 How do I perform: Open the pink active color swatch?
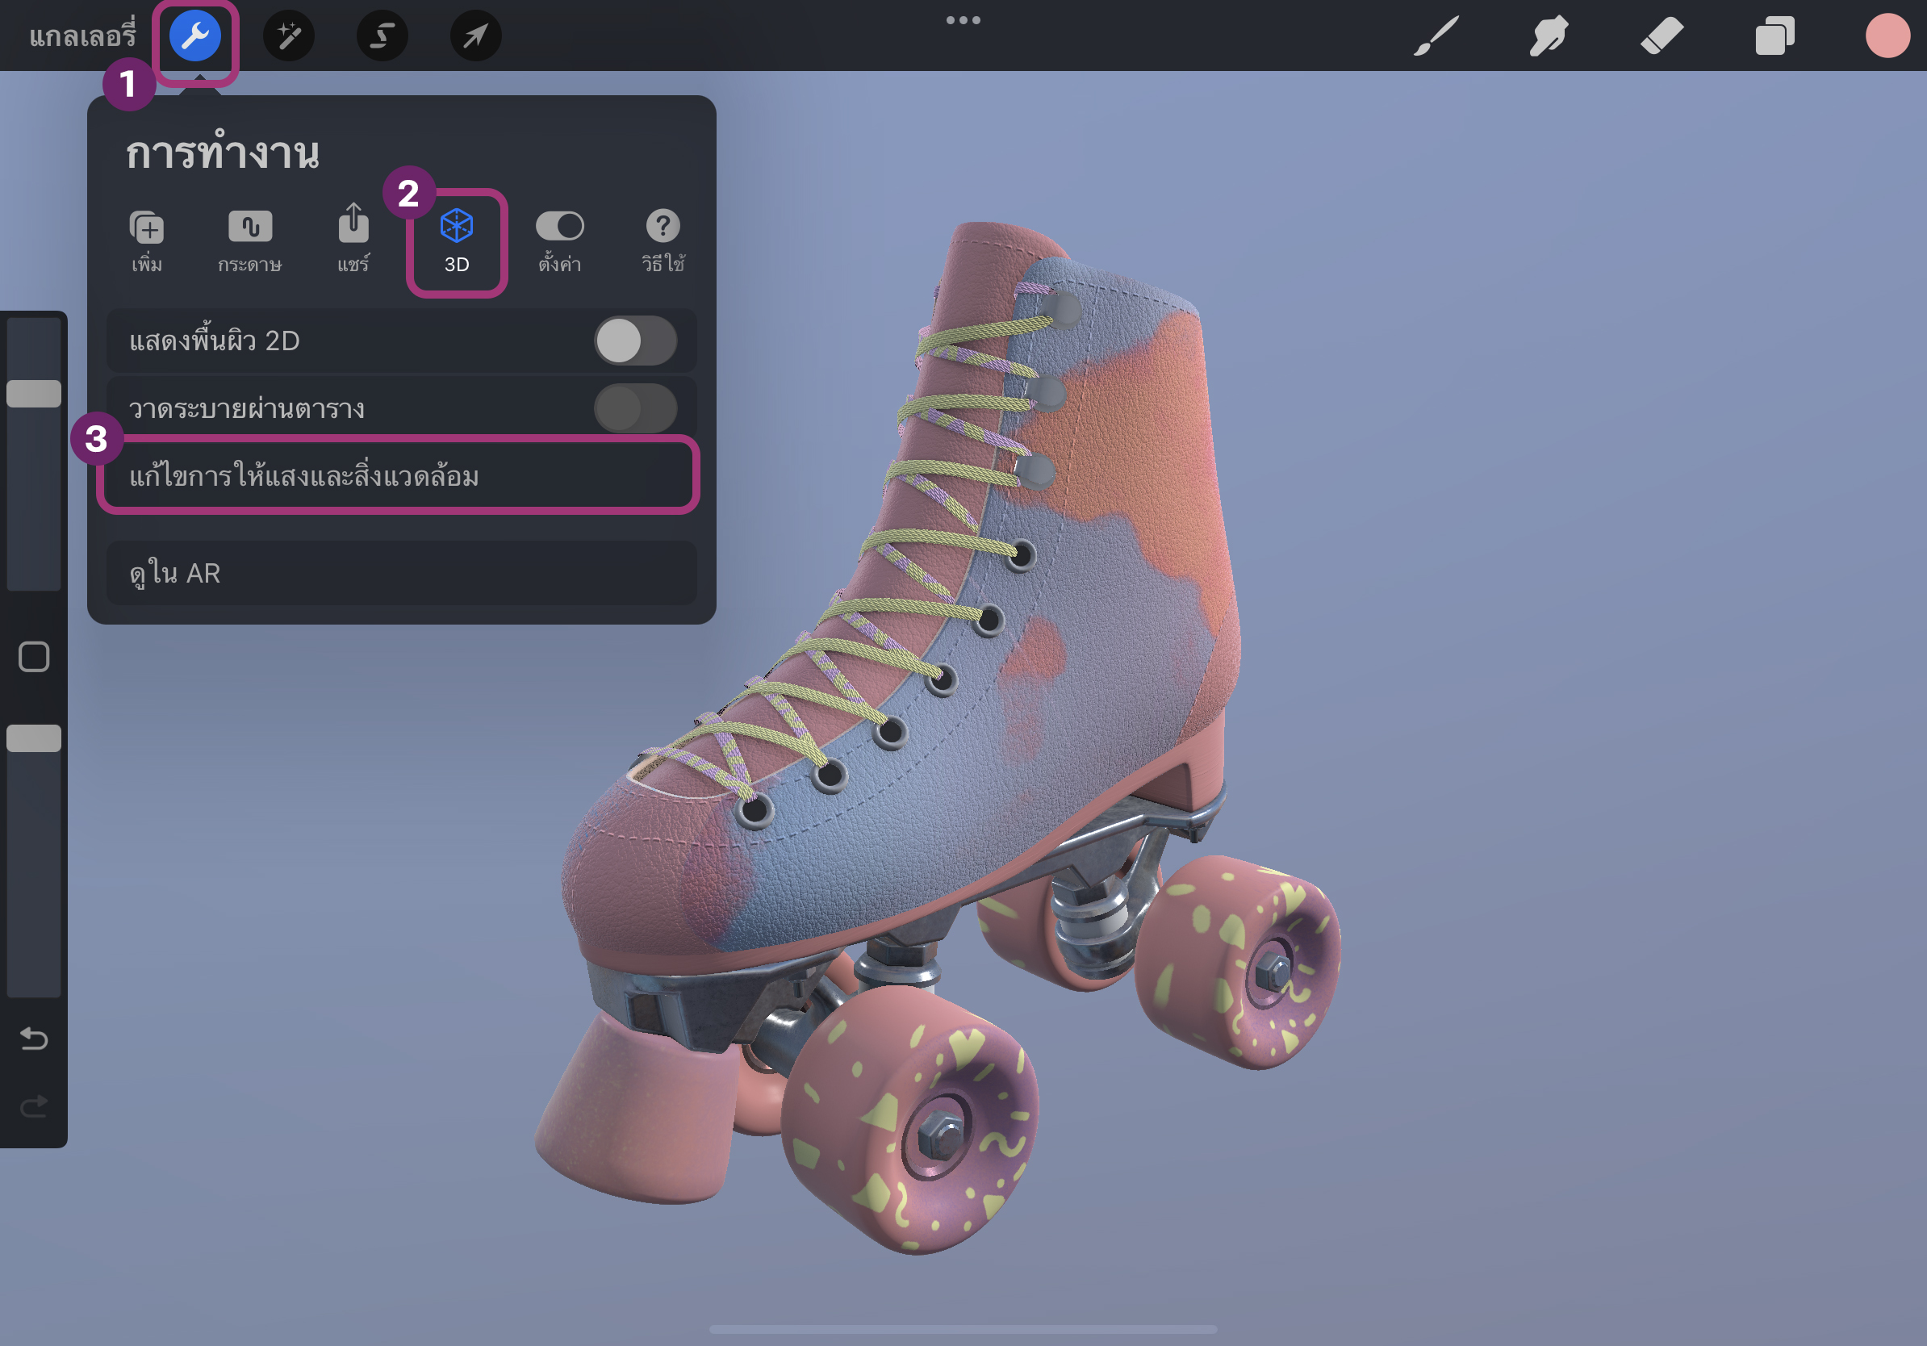pos(1887,36)
